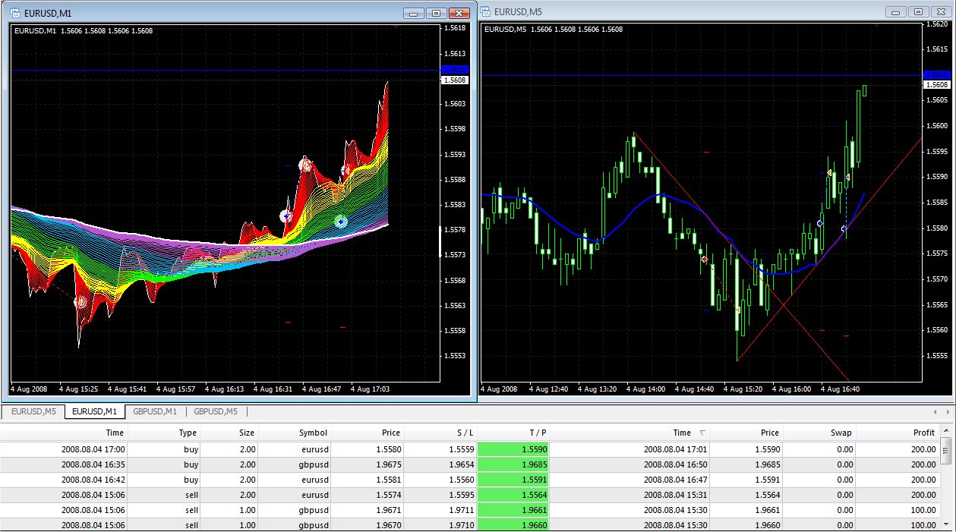Screen dimensions: 956x532
Task: Maximize the EURUSD,M5 chart window
Action: tap(919, 11)
